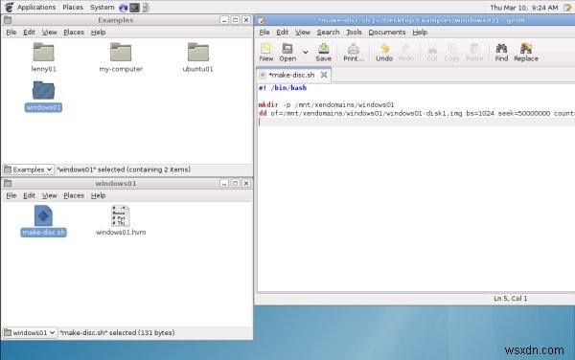Click the New document icon in gedit

266,53
